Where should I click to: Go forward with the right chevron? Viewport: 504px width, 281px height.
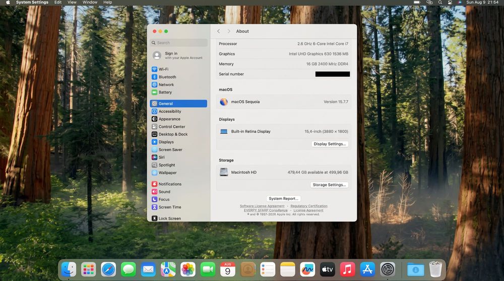pyautogui.click(x=228, y=31)
